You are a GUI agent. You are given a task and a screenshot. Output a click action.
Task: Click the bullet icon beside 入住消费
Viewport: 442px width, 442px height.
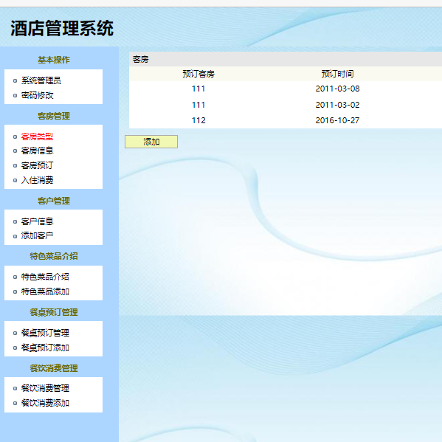coord(15,180)
